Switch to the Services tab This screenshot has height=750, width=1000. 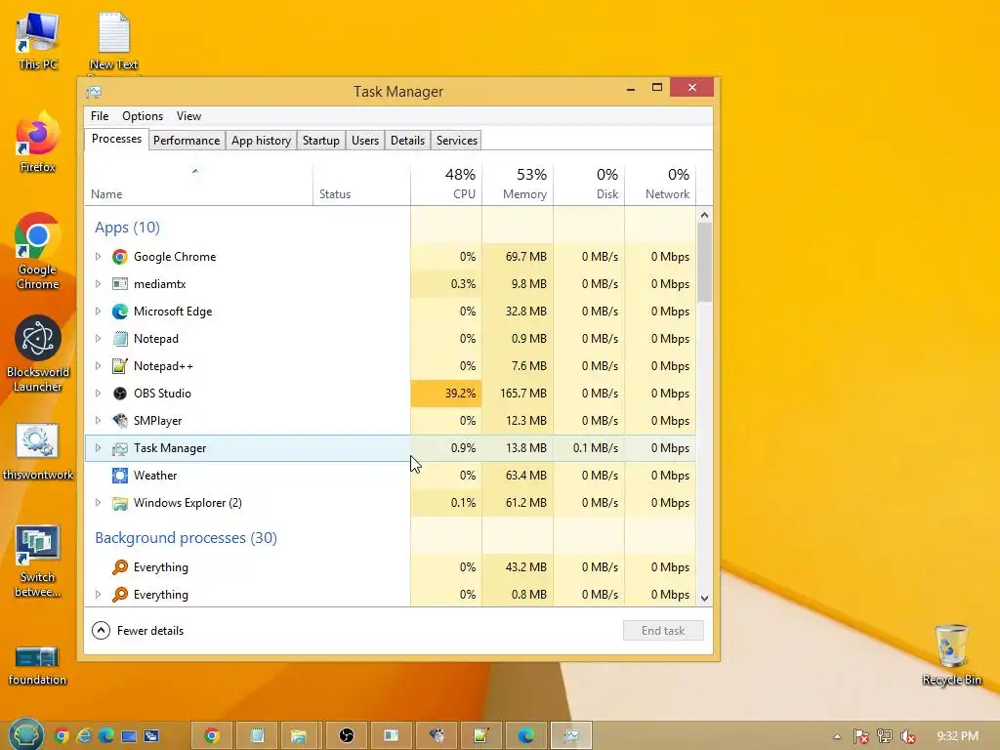[457, 141]
